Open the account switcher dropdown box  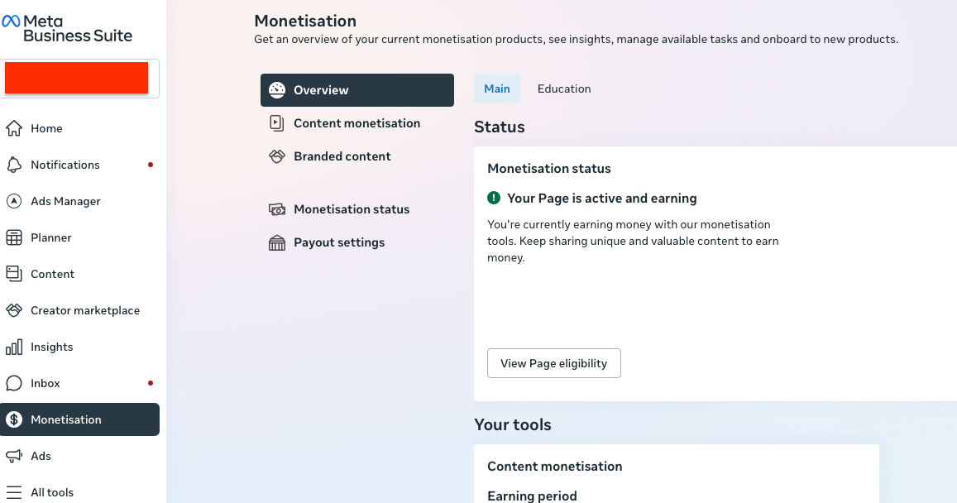(x=79, y=79)
